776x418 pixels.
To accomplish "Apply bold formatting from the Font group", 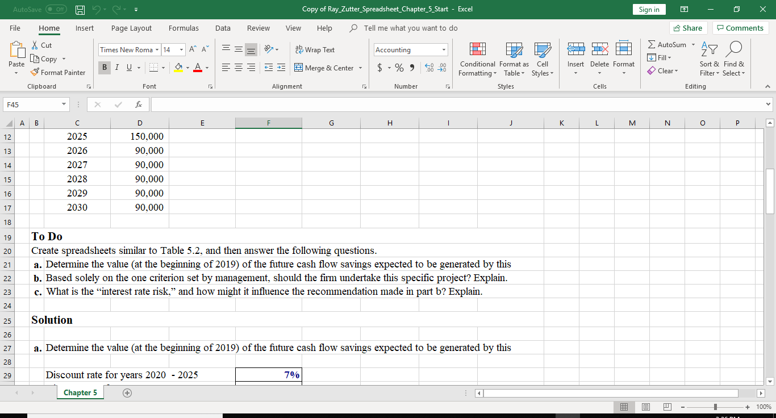I will pos(105,67).
